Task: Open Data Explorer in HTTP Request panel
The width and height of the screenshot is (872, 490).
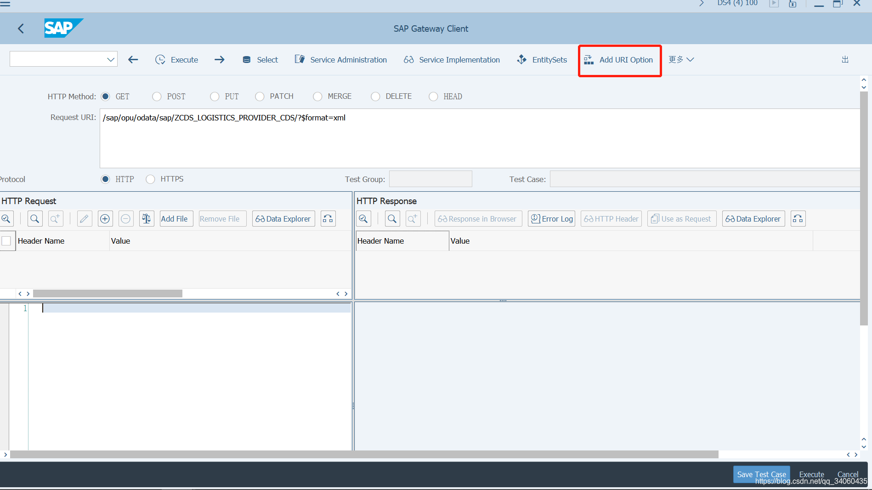Action: click(x=283, y=219)
